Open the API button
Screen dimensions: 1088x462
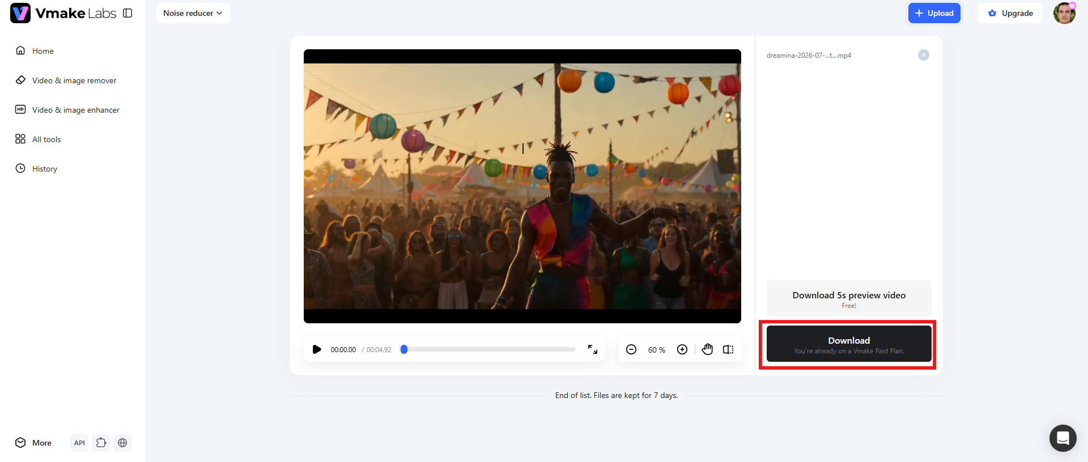pos(79,443)
